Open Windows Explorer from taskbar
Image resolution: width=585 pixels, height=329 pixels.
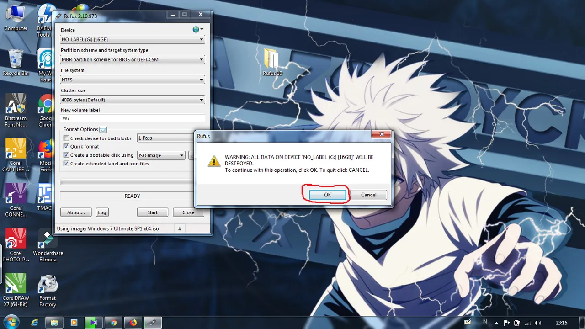point(54,322)
